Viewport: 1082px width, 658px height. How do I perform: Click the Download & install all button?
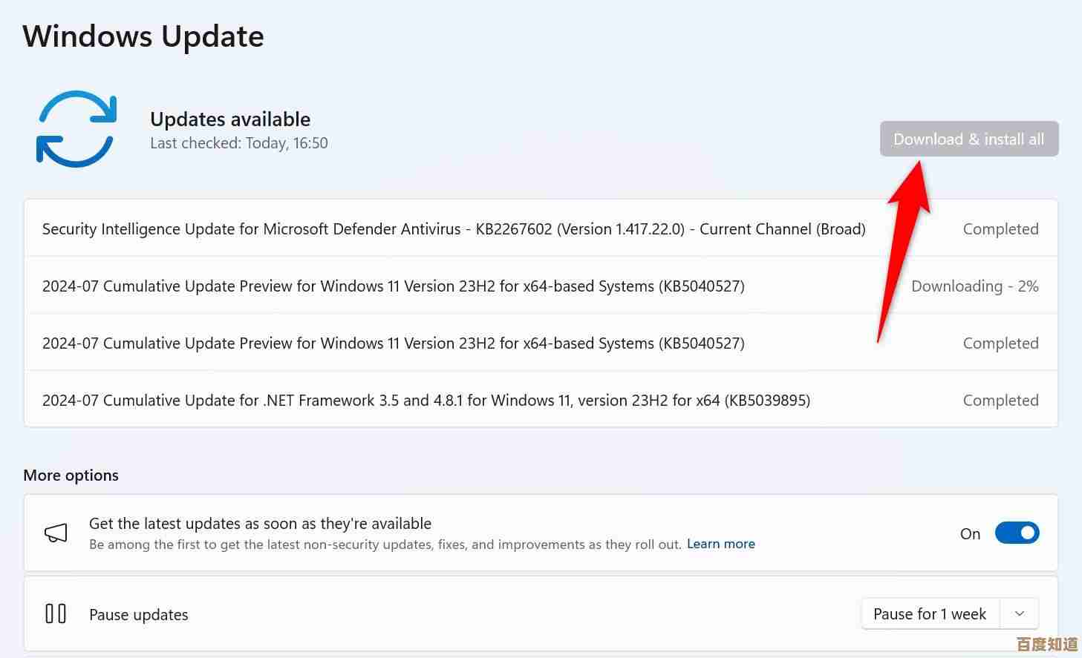tap(969, 139)
